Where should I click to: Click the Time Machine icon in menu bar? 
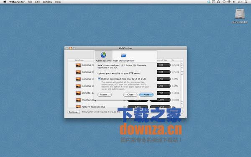tap(224, 2)
